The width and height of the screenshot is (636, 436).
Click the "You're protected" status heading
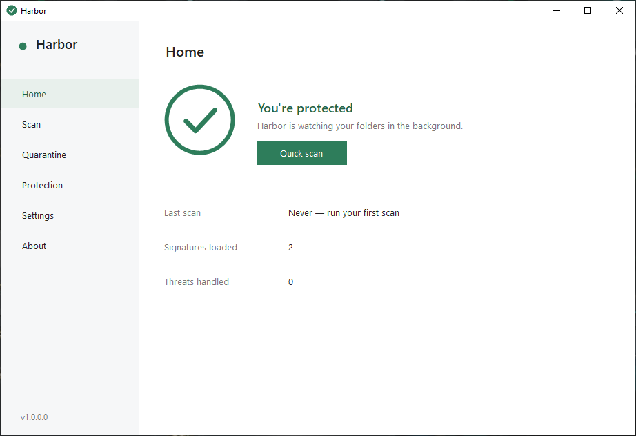(x=305, y=108)
